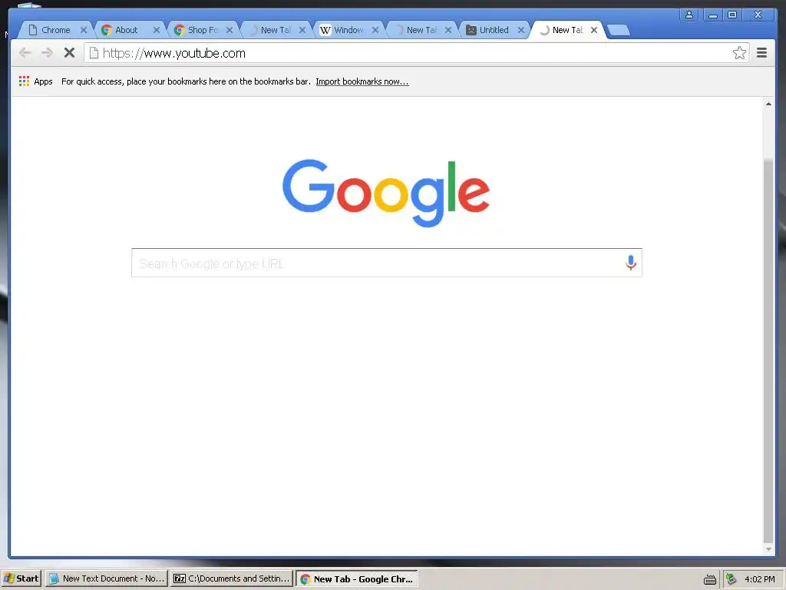Open the Apps shortcut grid
The image size is (786, 590).
pos(24,81)
